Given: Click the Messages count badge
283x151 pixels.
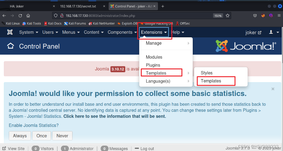Looking at the screenshot, I should coord(105,149).
